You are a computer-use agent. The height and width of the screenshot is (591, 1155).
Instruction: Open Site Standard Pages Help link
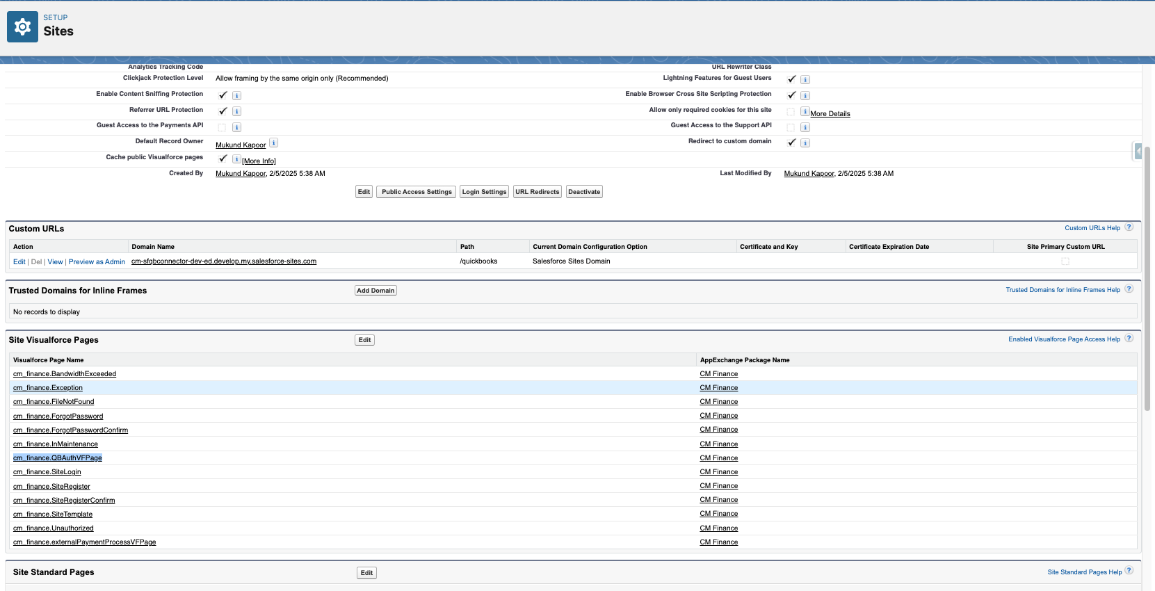coord(1085,572)
